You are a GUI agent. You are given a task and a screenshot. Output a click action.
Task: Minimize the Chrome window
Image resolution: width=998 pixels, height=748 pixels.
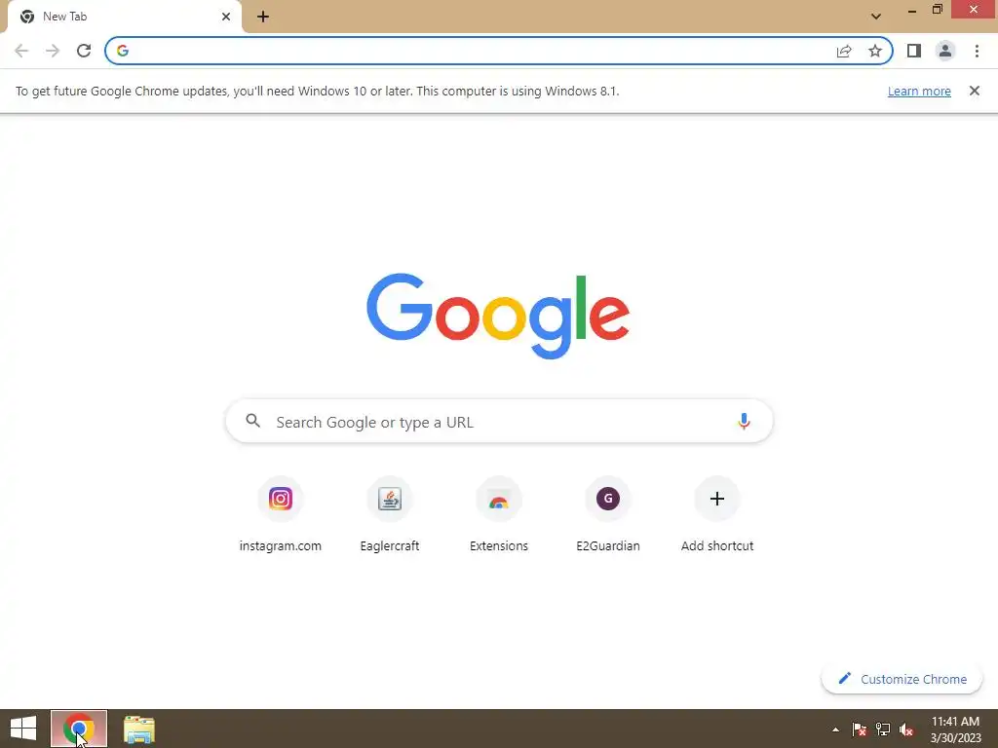911,10
